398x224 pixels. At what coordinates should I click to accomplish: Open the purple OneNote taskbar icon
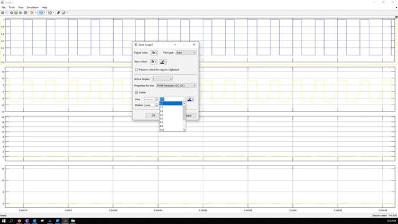27,221
